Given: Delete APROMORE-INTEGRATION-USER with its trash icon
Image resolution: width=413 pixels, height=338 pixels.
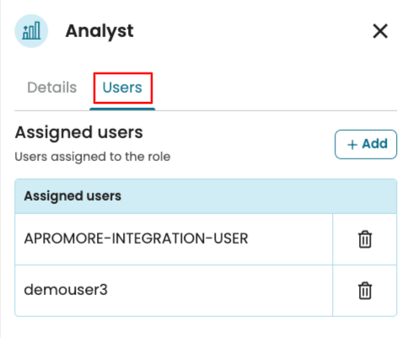Looking at the screenshot, I should (365, 239).
